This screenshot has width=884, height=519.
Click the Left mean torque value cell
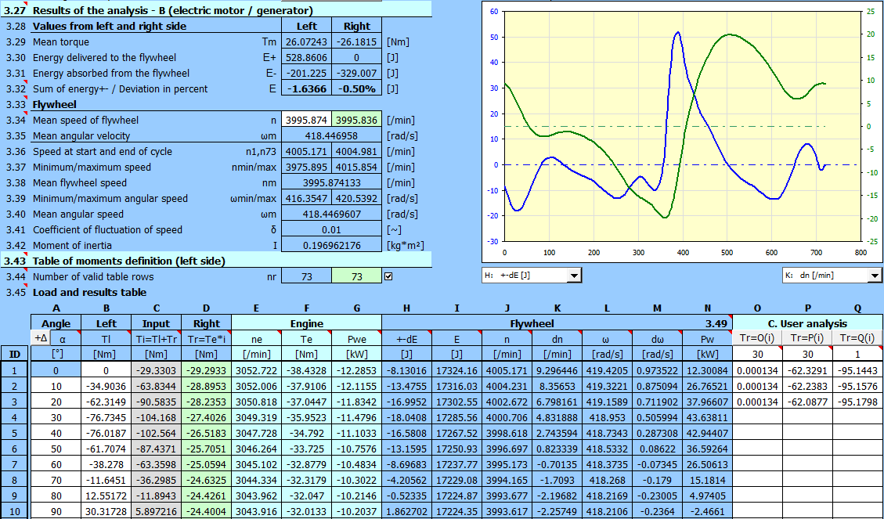[x=305, y=41]
